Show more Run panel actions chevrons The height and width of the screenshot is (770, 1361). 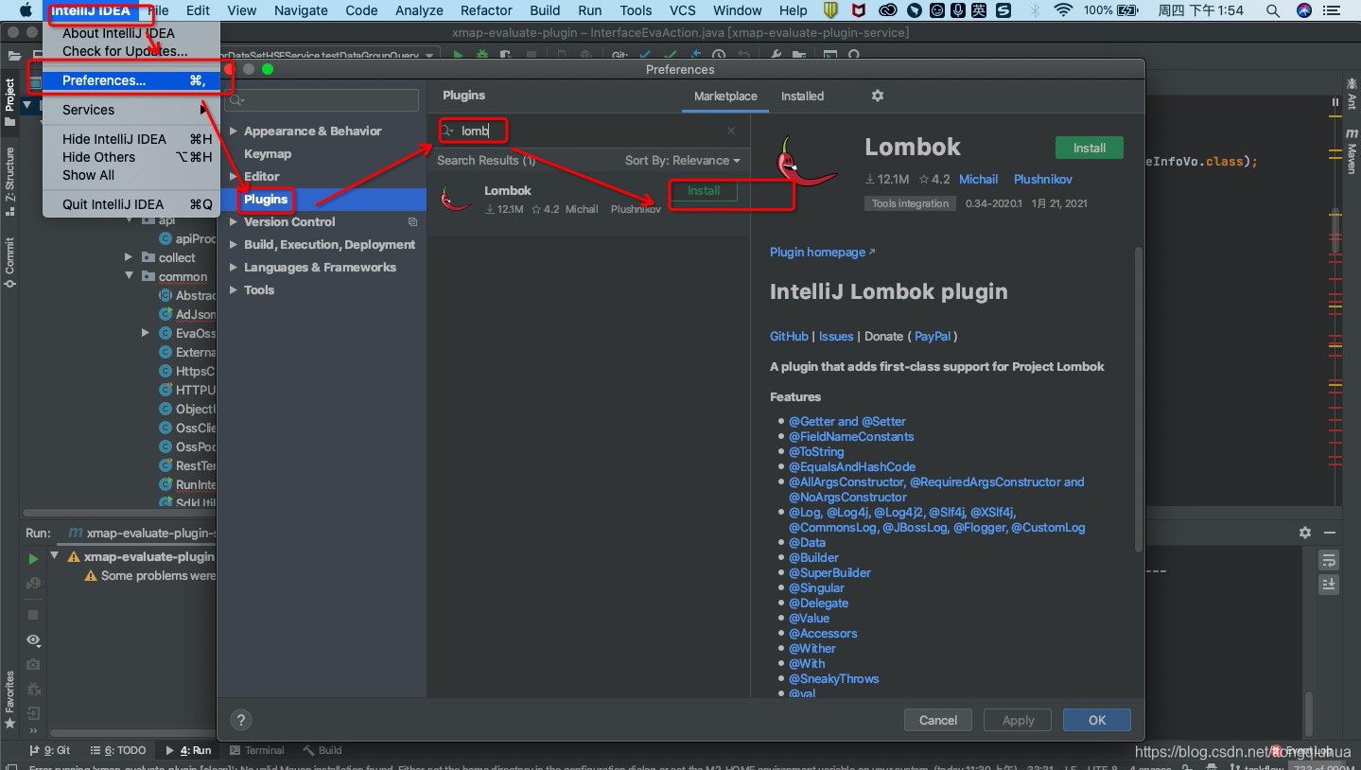coord(33,731)
